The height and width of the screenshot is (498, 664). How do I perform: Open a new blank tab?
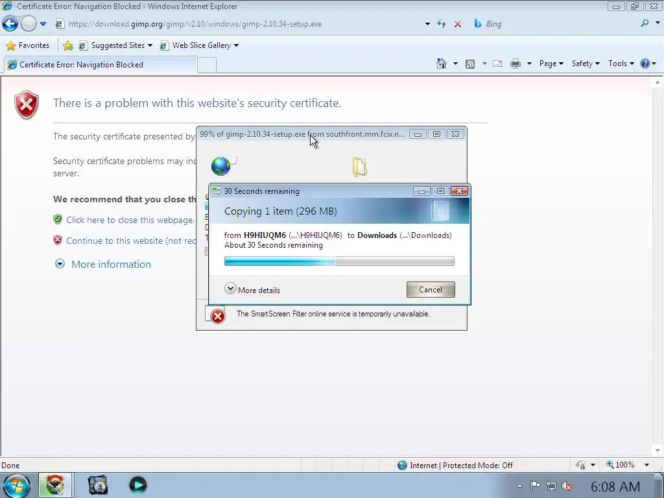(x=207, y=65)
